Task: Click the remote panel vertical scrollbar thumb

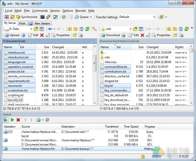Action: tap(191, 50)
